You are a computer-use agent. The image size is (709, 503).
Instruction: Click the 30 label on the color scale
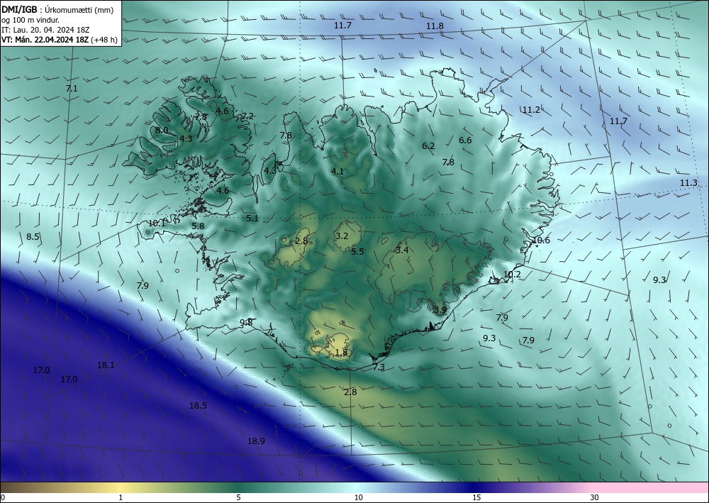595,498
